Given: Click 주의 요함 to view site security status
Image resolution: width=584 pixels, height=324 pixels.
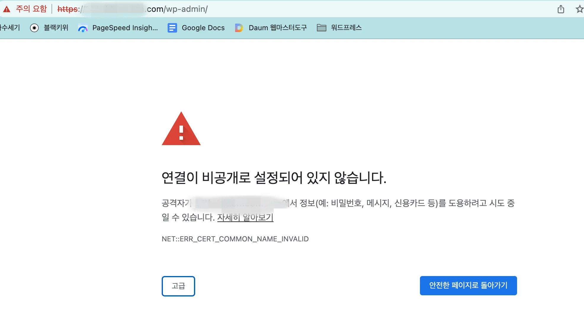Looking at the screenshot, I should pos(31,9).
